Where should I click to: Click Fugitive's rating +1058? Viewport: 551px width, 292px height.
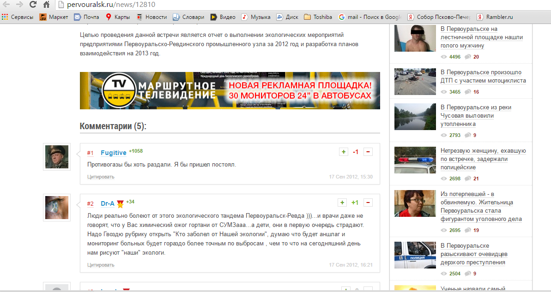click(x=136, y=151)
